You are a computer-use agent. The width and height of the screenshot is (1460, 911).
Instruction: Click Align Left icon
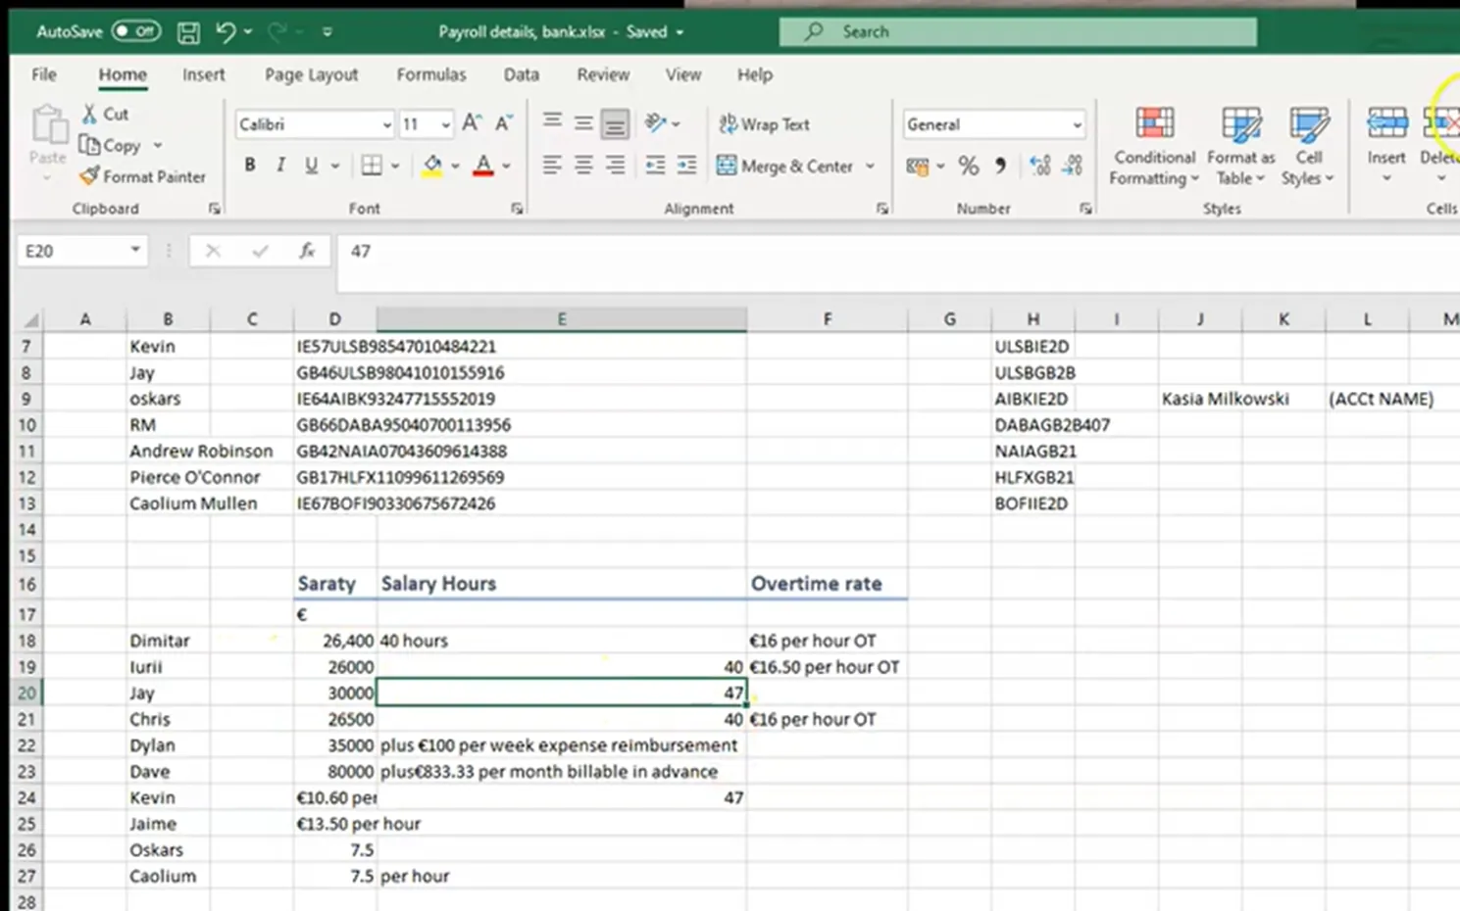(x=552, y=166)
